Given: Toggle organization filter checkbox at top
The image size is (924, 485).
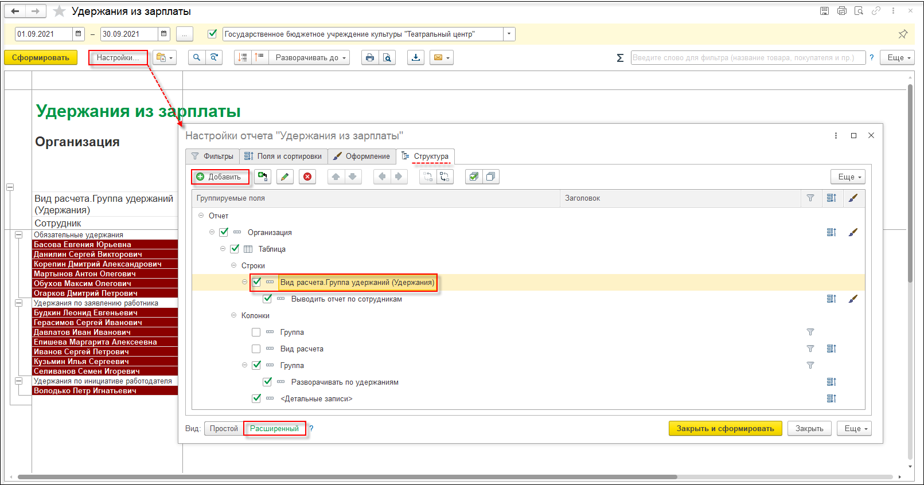Looking at the screenshot, I should coord(212,34).
